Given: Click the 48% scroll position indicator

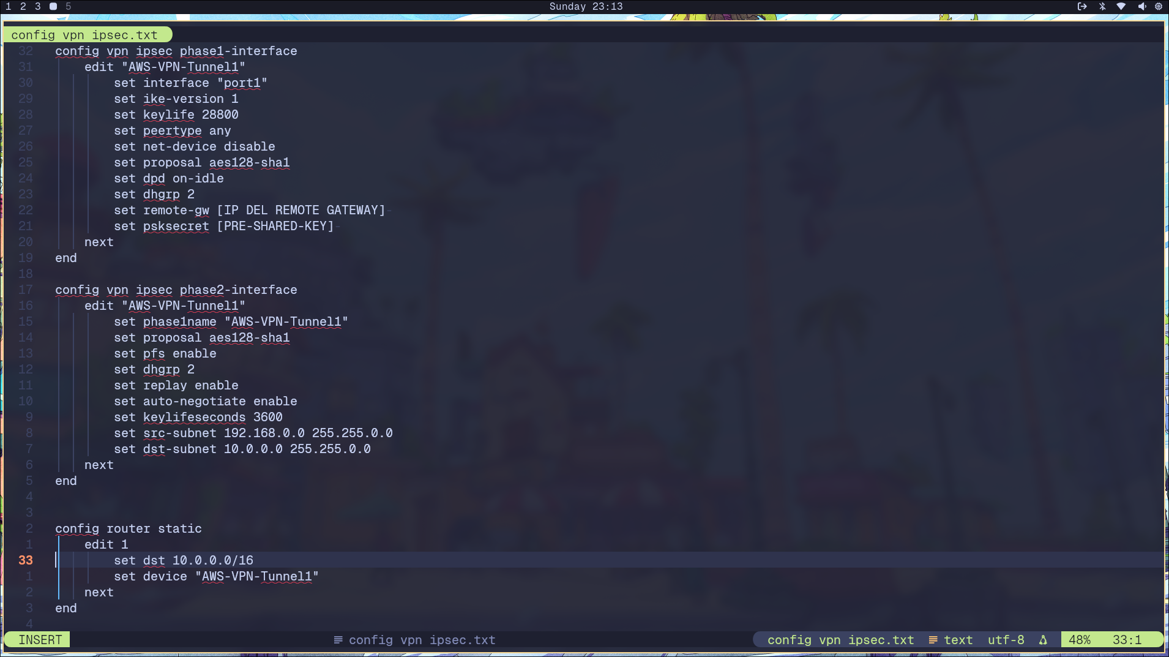Looking at the screenshot, I should click(1079, 640).
